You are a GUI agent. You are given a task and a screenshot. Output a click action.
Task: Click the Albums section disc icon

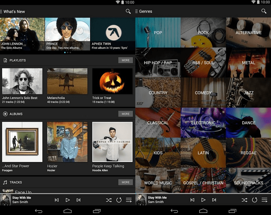pos(6,114)
